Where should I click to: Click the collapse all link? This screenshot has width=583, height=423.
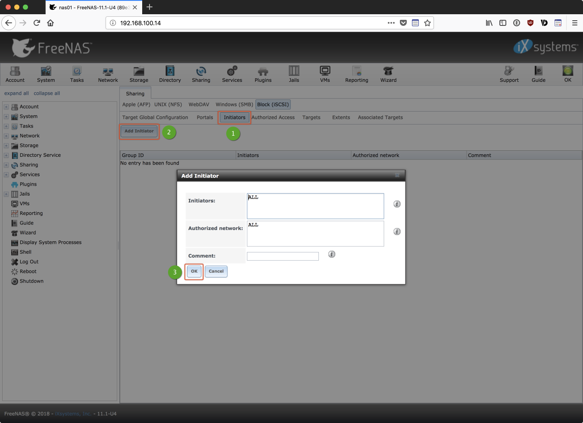pyautogui.click(x=47, y=93)
